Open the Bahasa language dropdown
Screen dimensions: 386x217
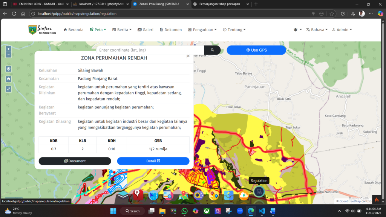(317, 30)
